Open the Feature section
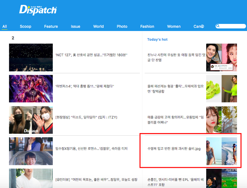 tap(51, 27)
